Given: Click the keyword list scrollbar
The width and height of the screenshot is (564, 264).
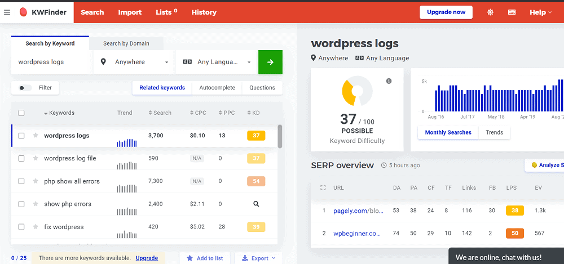Looking at the screenshot, I should click(x=280, y=136).
